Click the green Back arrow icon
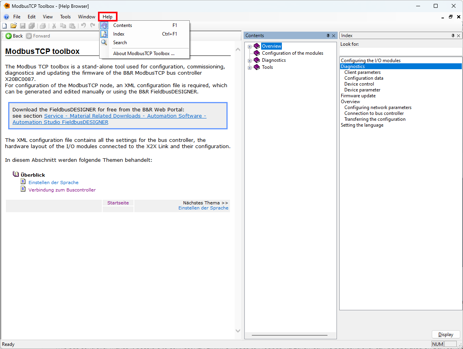This screenshot has height=349, width=463. [x=9, y=36]
